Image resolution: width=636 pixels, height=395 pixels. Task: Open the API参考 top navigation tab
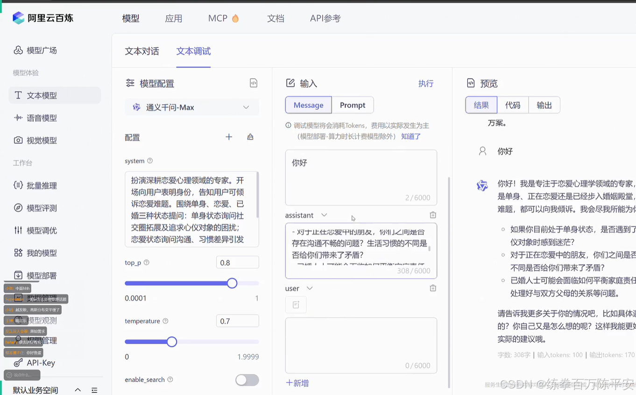(x=325, y=19)
